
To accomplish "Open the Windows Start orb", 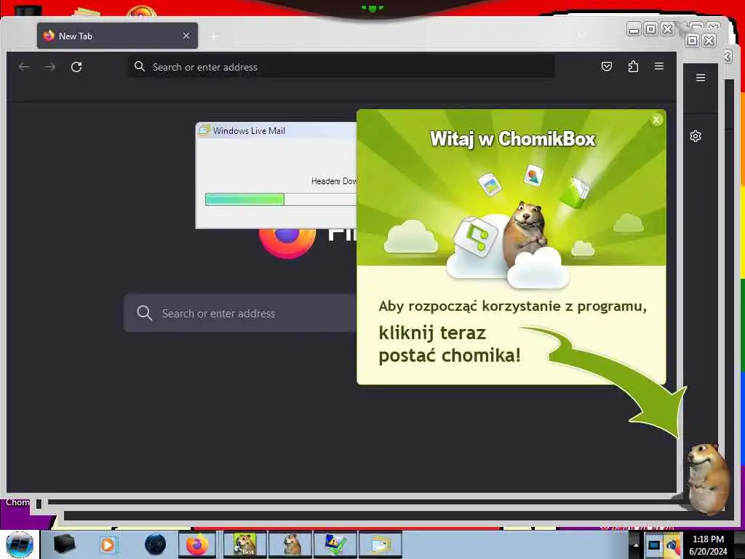I will pos(20,544).
